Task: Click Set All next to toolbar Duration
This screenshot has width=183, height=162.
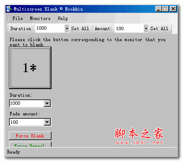Action: pyautogui.click(x=80, y=28)
